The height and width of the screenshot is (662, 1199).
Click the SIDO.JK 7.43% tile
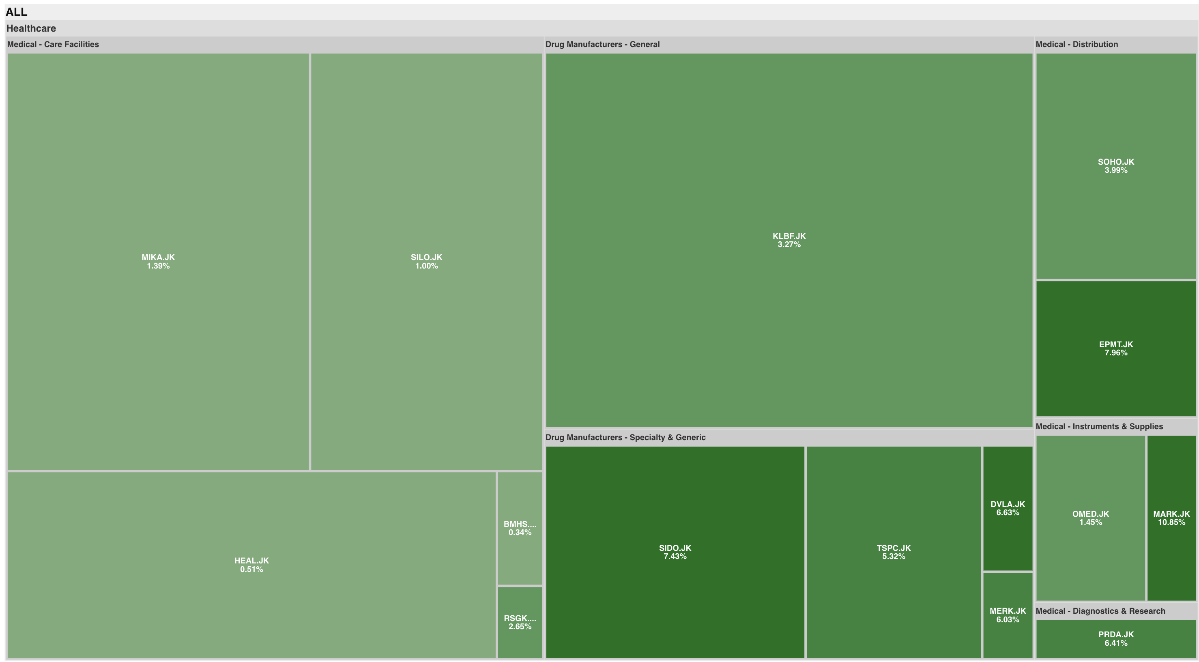point(675,552)
